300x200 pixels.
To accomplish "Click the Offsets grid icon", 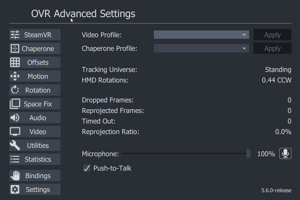I will (15, 62).
